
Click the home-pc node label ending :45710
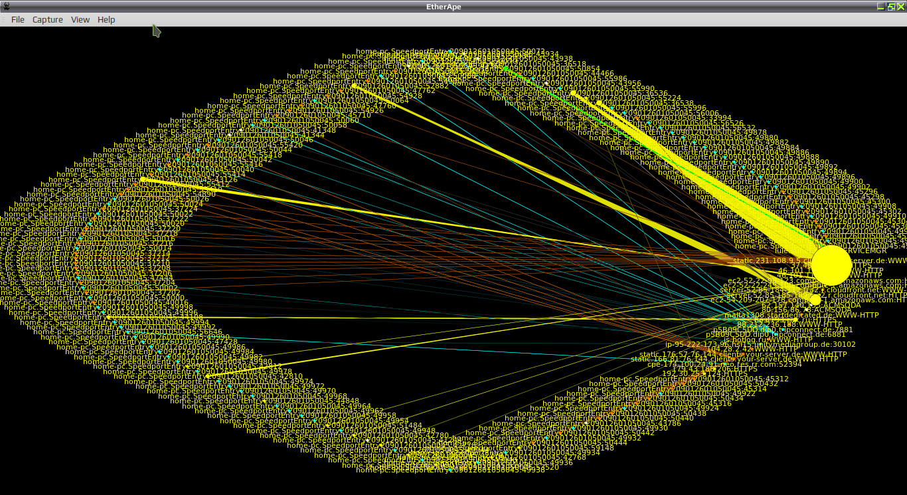pyautogui.click(x=276, y=115)
